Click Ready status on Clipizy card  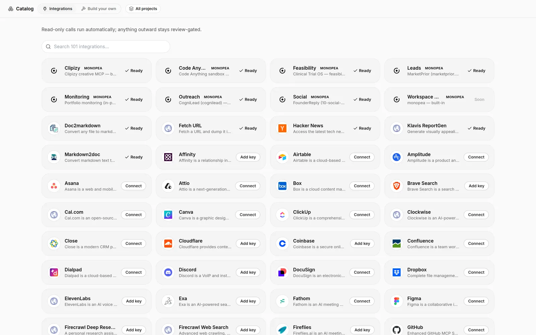pyautogui.click(x=134, y=71)
